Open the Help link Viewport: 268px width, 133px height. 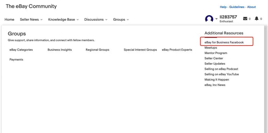223,7
